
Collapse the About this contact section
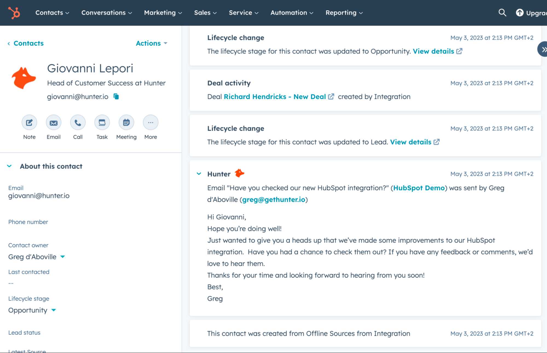[x=9, y=166]
